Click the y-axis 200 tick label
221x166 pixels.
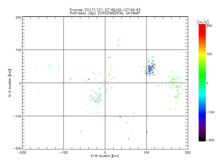[18, 17]
